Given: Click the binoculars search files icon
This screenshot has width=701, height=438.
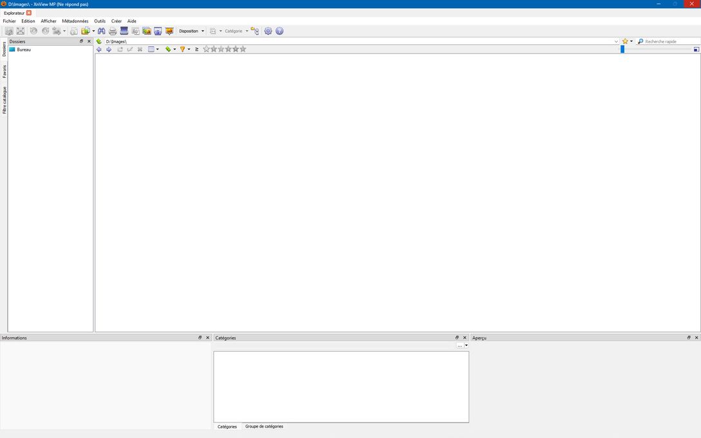Looking at the screenshot, I should [102, 31].
